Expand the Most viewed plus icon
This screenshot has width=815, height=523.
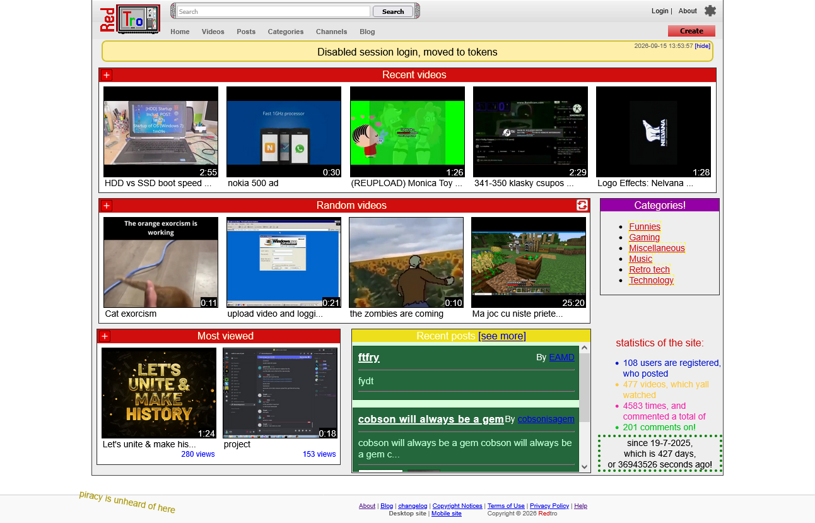[105, 336]
